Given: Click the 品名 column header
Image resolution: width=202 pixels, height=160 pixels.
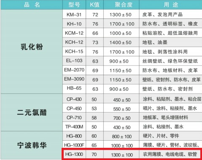Looking at the screenshot, I should tap(32, 5).
